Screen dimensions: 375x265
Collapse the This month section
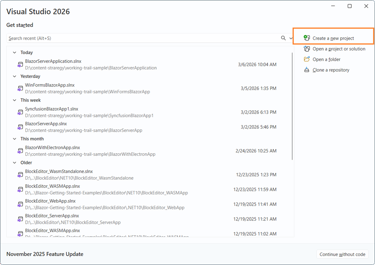(x=14, y=139)
